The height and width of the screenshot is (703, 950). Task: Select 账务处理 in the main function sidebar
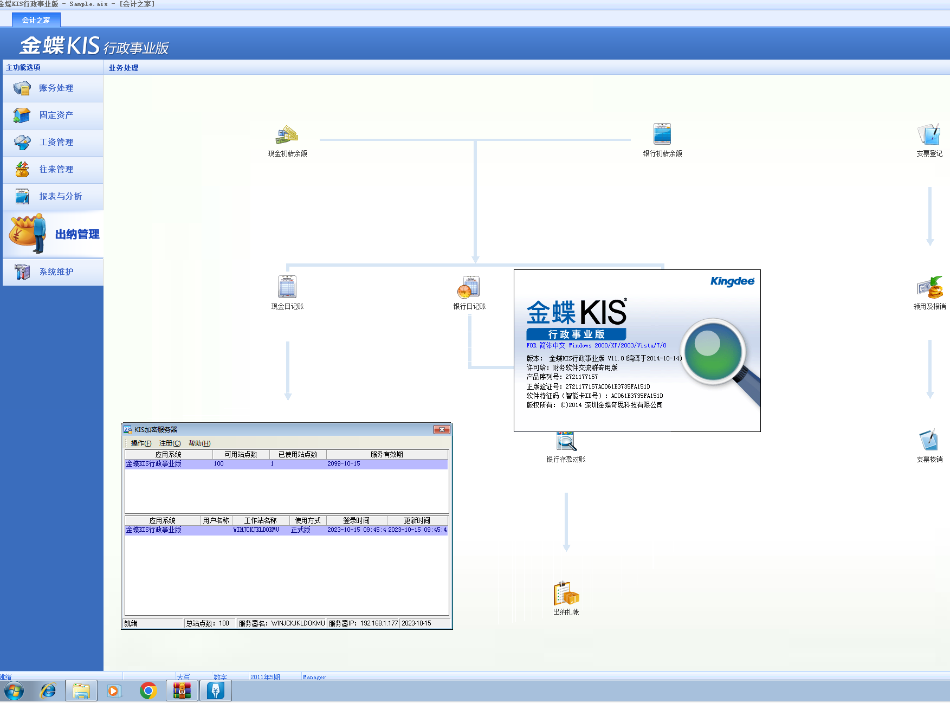click(53, 88)
